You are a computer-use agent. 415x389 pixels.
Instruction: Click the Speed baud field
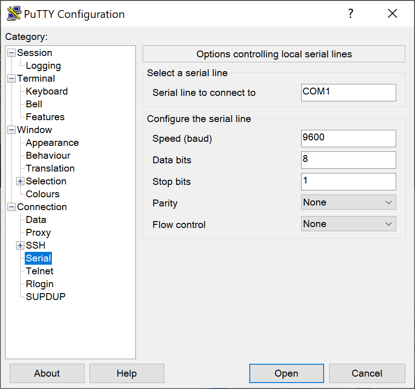coord(348,139)
